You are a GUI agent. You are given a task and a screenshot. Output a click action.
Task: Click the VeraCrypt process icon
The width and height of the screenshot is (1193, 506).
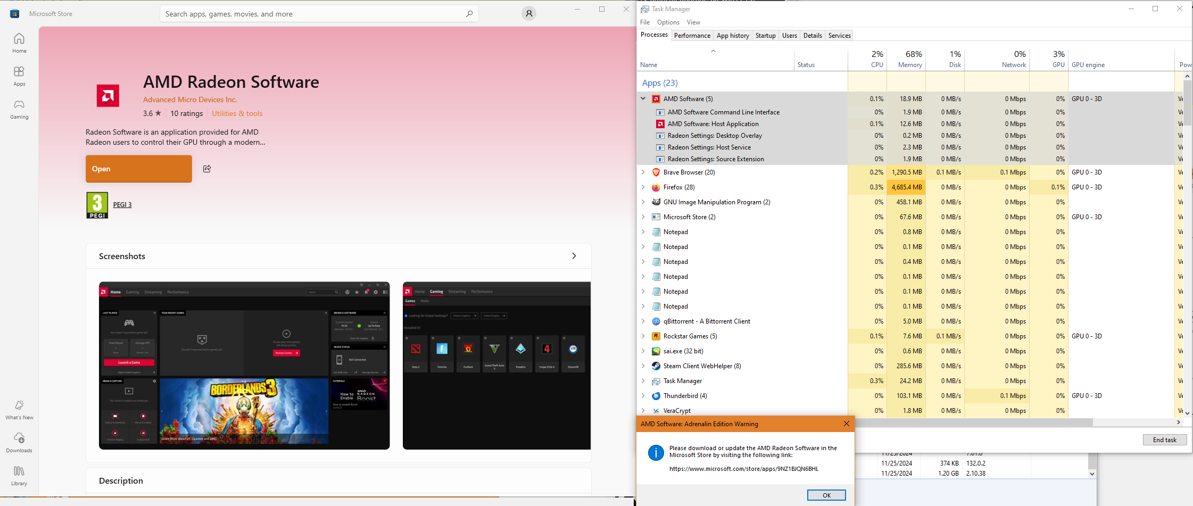point(656,411)
